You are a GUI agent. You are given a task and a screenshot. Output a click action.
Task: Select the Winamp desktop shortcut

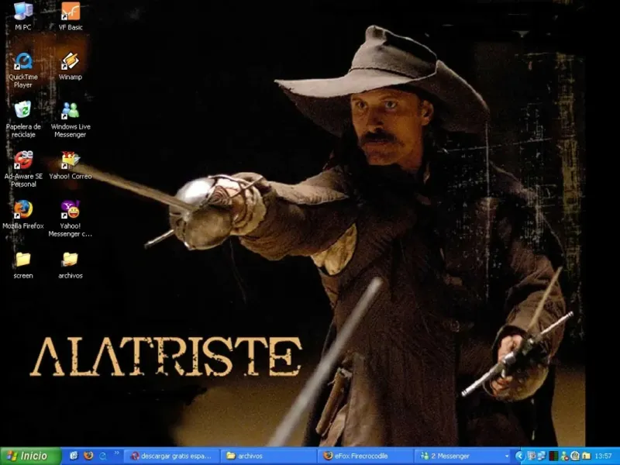[x=71, y=67]
